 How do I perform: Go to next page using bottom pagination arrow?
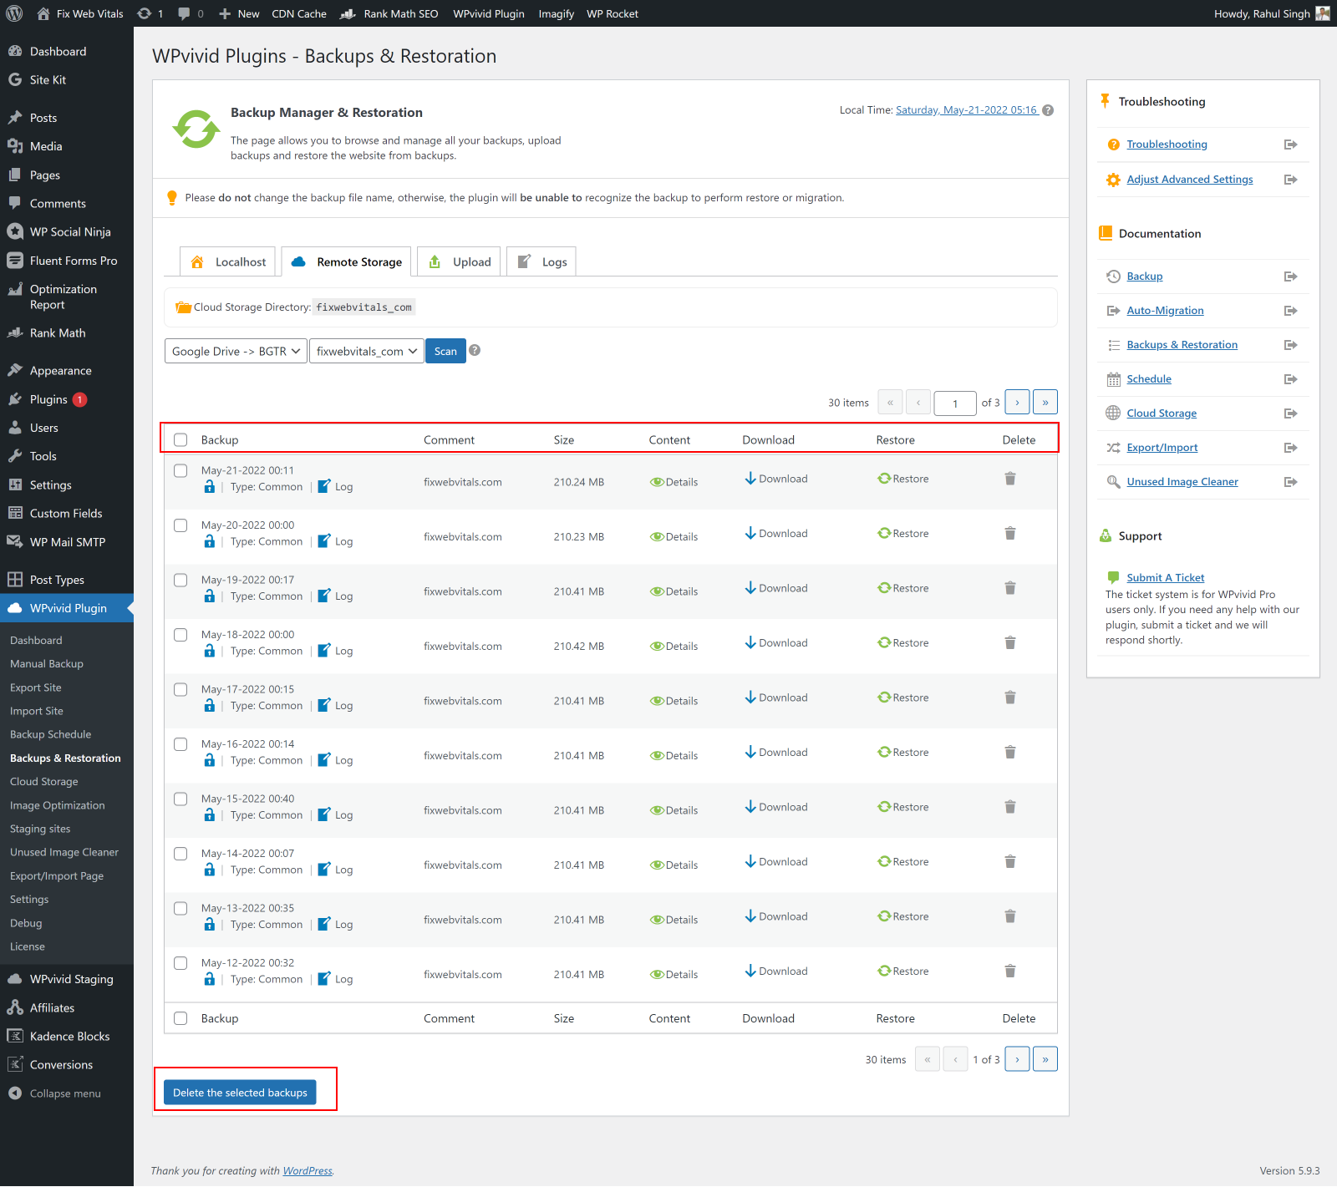pyautogui.click(x=1017, y=1059)
